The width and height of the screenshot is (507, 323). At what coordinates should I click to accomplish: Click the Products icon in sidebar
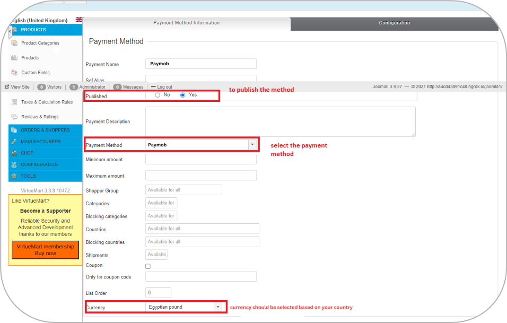pyautogui.click(x=14, y=58)
